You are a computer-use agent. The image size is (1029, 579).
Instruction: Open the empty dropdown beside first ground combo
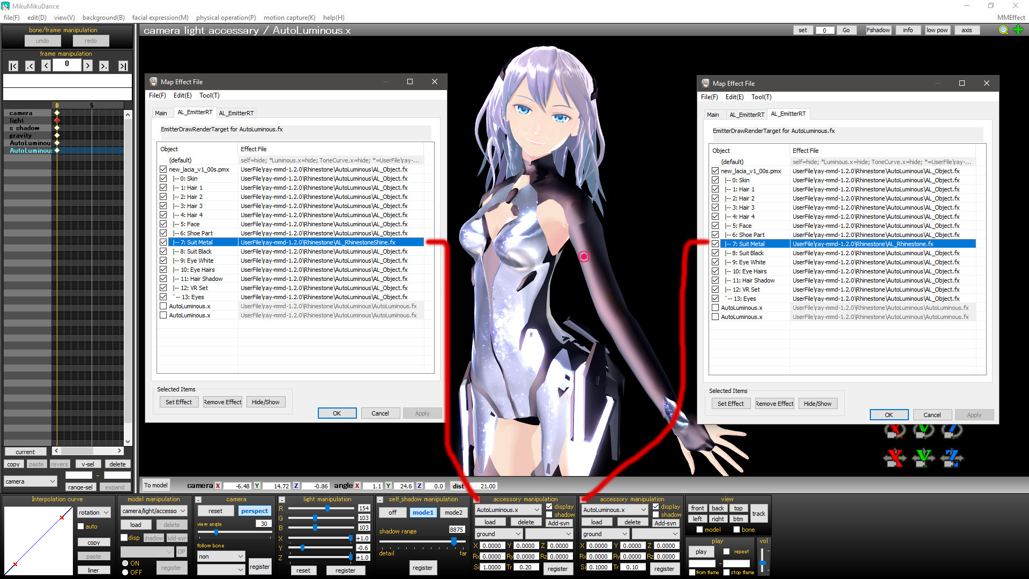pyautogui.click(x=549, y=534)
